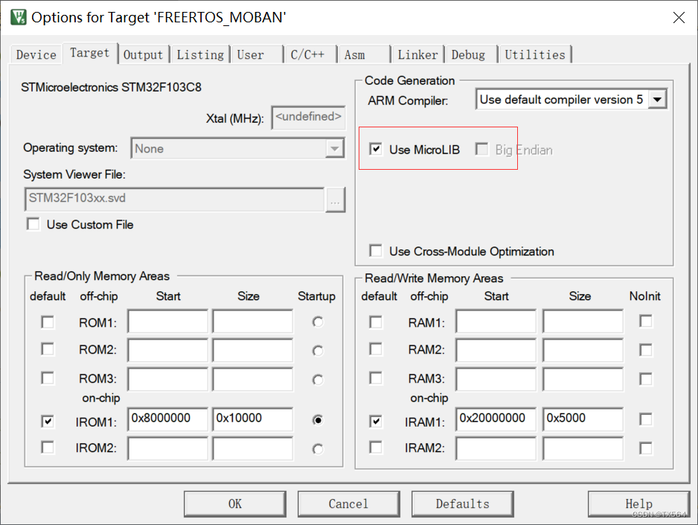This screenshot has height=525, width=698.
Task: Enable the RAM3 NoInit checkbox
Action: pyautogui.click(x=645, y=379)
